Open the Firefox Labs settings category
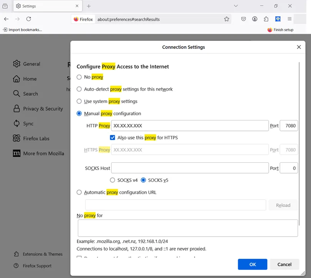The width and height of the screenshot is (311, 278). click(31, 138)
